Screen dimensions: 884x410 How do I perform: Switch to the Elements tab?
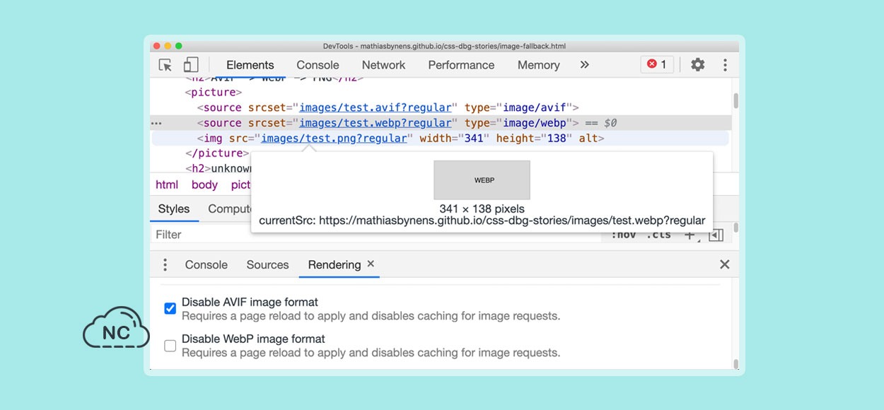click(250, 65)
